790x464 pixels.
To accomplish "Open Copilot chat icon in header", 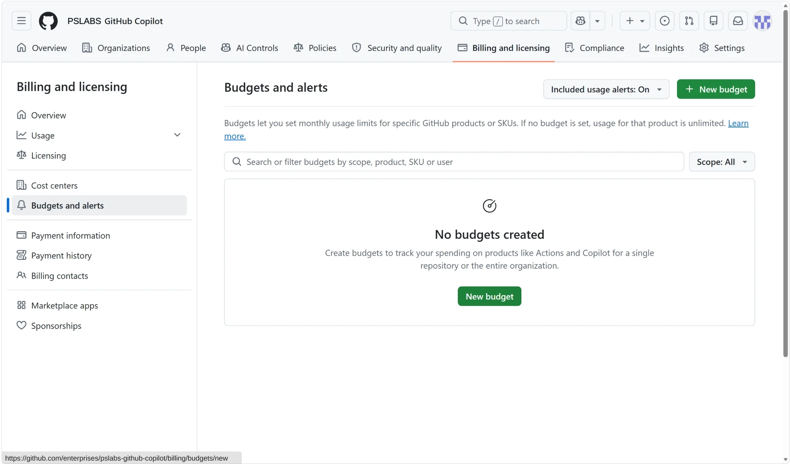I will click(x=580, y=21).
